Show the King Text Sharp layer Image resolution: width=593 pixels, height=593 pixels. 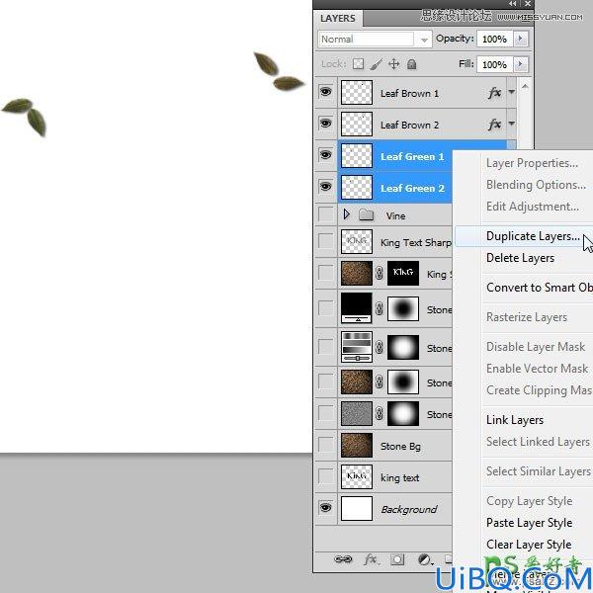coord(325,241)
